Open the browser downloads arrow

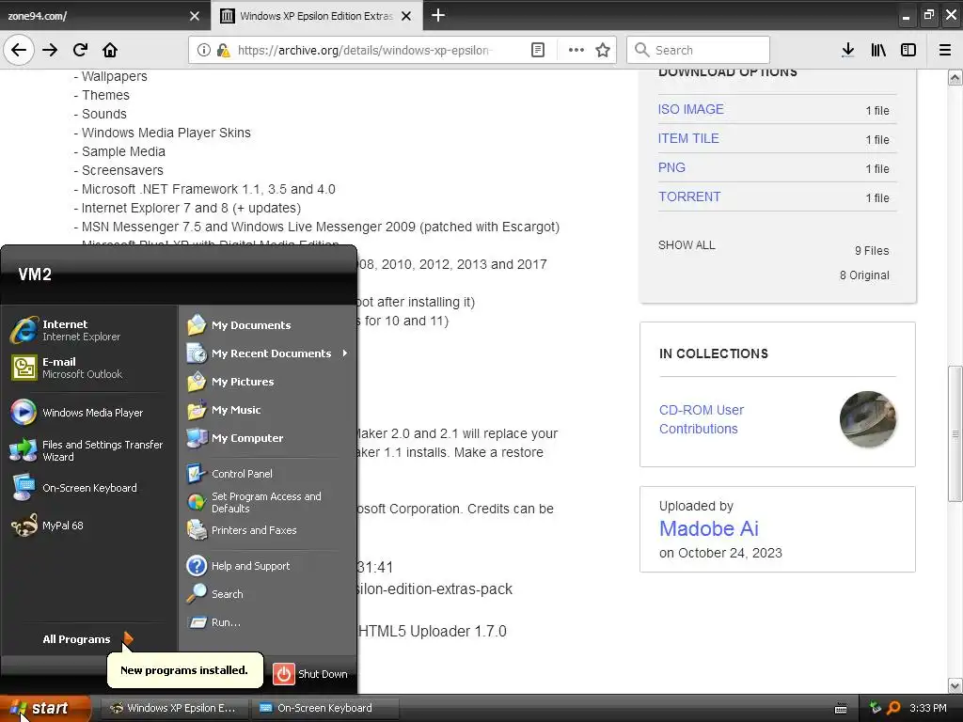click(x=847, y=50)
